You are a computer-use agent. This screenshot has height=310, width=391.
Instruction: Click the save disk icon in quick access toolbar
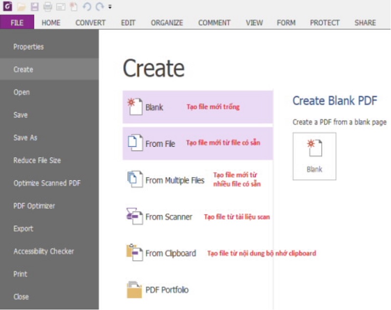[35, 7]
